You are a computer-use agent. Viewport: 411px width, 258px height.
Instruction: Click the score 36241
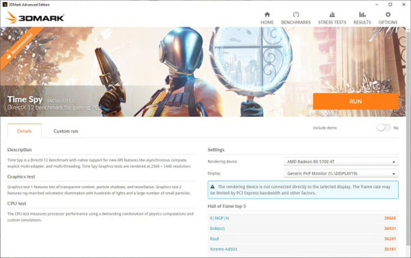click(x=390, y=239)
